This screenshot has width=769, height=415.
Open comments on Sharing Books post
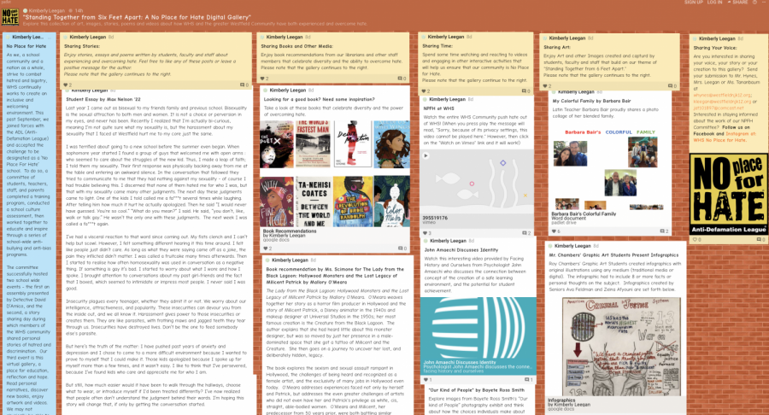[x=402, y=79]
